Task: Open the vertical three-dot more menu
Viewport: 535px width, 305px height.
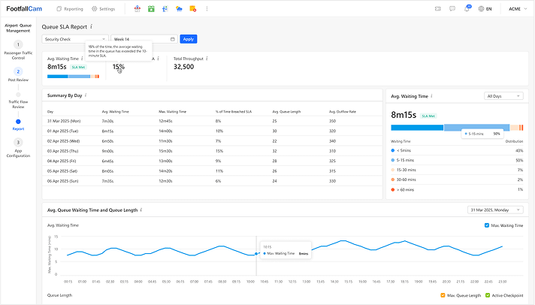Action: (207, 9)
